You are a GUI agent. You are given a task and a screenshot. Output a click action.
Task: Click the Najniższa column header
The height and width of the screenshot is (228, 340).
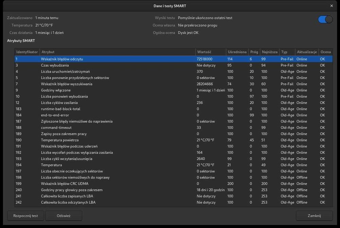pos(270,52)
